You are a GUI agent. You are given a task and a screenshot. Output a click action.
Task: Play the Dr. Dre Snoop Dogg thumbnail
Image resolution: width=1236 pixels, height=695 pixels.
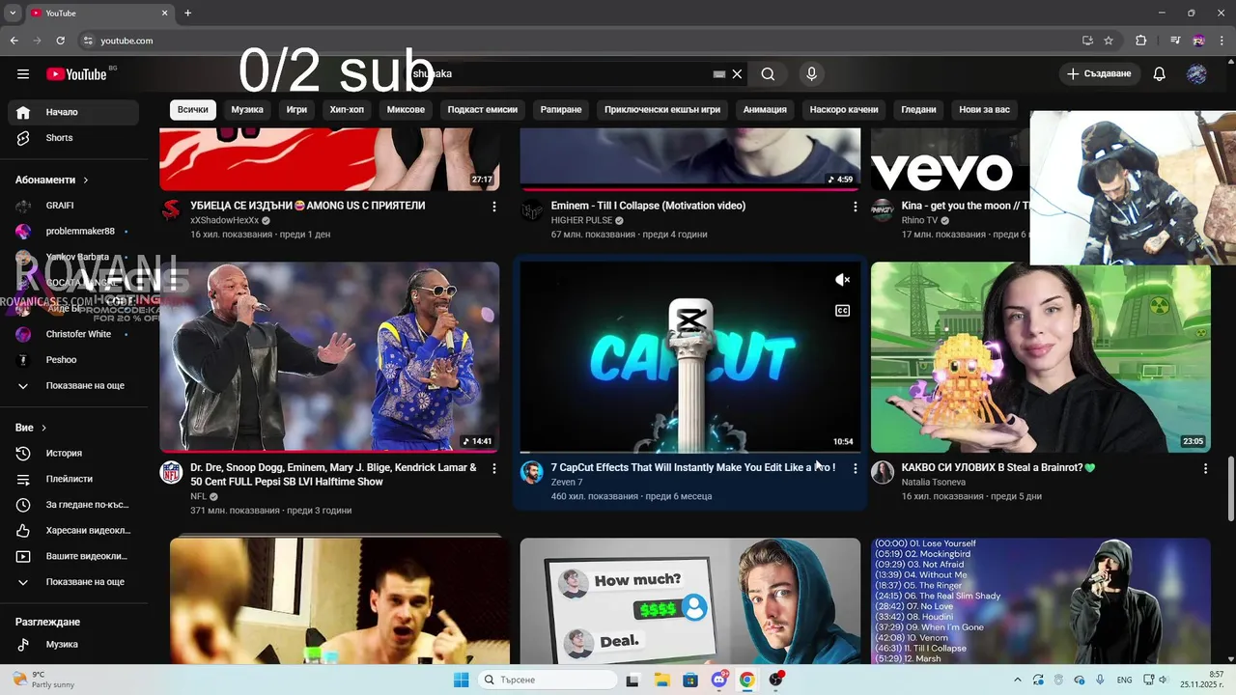pyautogui.click(x=329, y=357)
